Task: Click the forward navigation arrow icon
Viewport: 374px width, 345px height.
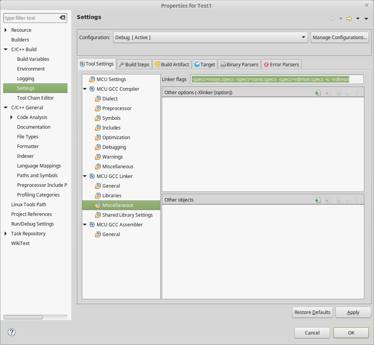Action: pos(349,19)
